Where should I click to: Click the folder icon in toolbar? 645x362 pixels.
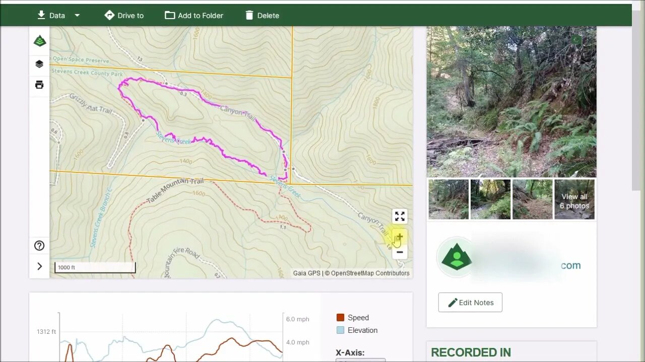coord(170,15)
